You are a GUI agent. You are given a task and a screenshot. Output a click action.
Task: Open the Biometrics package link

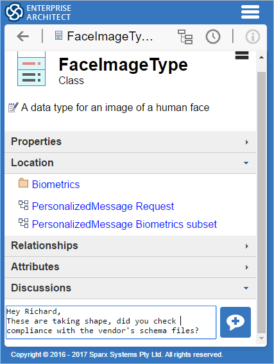coord(56,184)
